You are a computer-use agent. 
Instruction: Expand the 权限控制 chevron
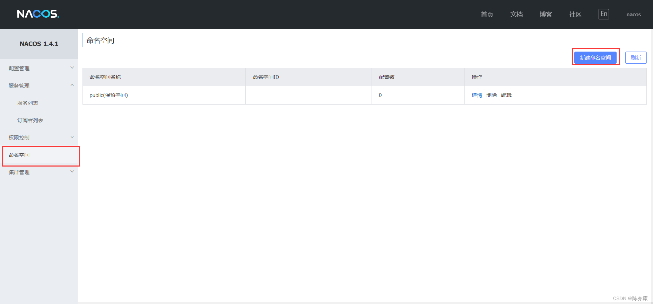click(72, 137)
